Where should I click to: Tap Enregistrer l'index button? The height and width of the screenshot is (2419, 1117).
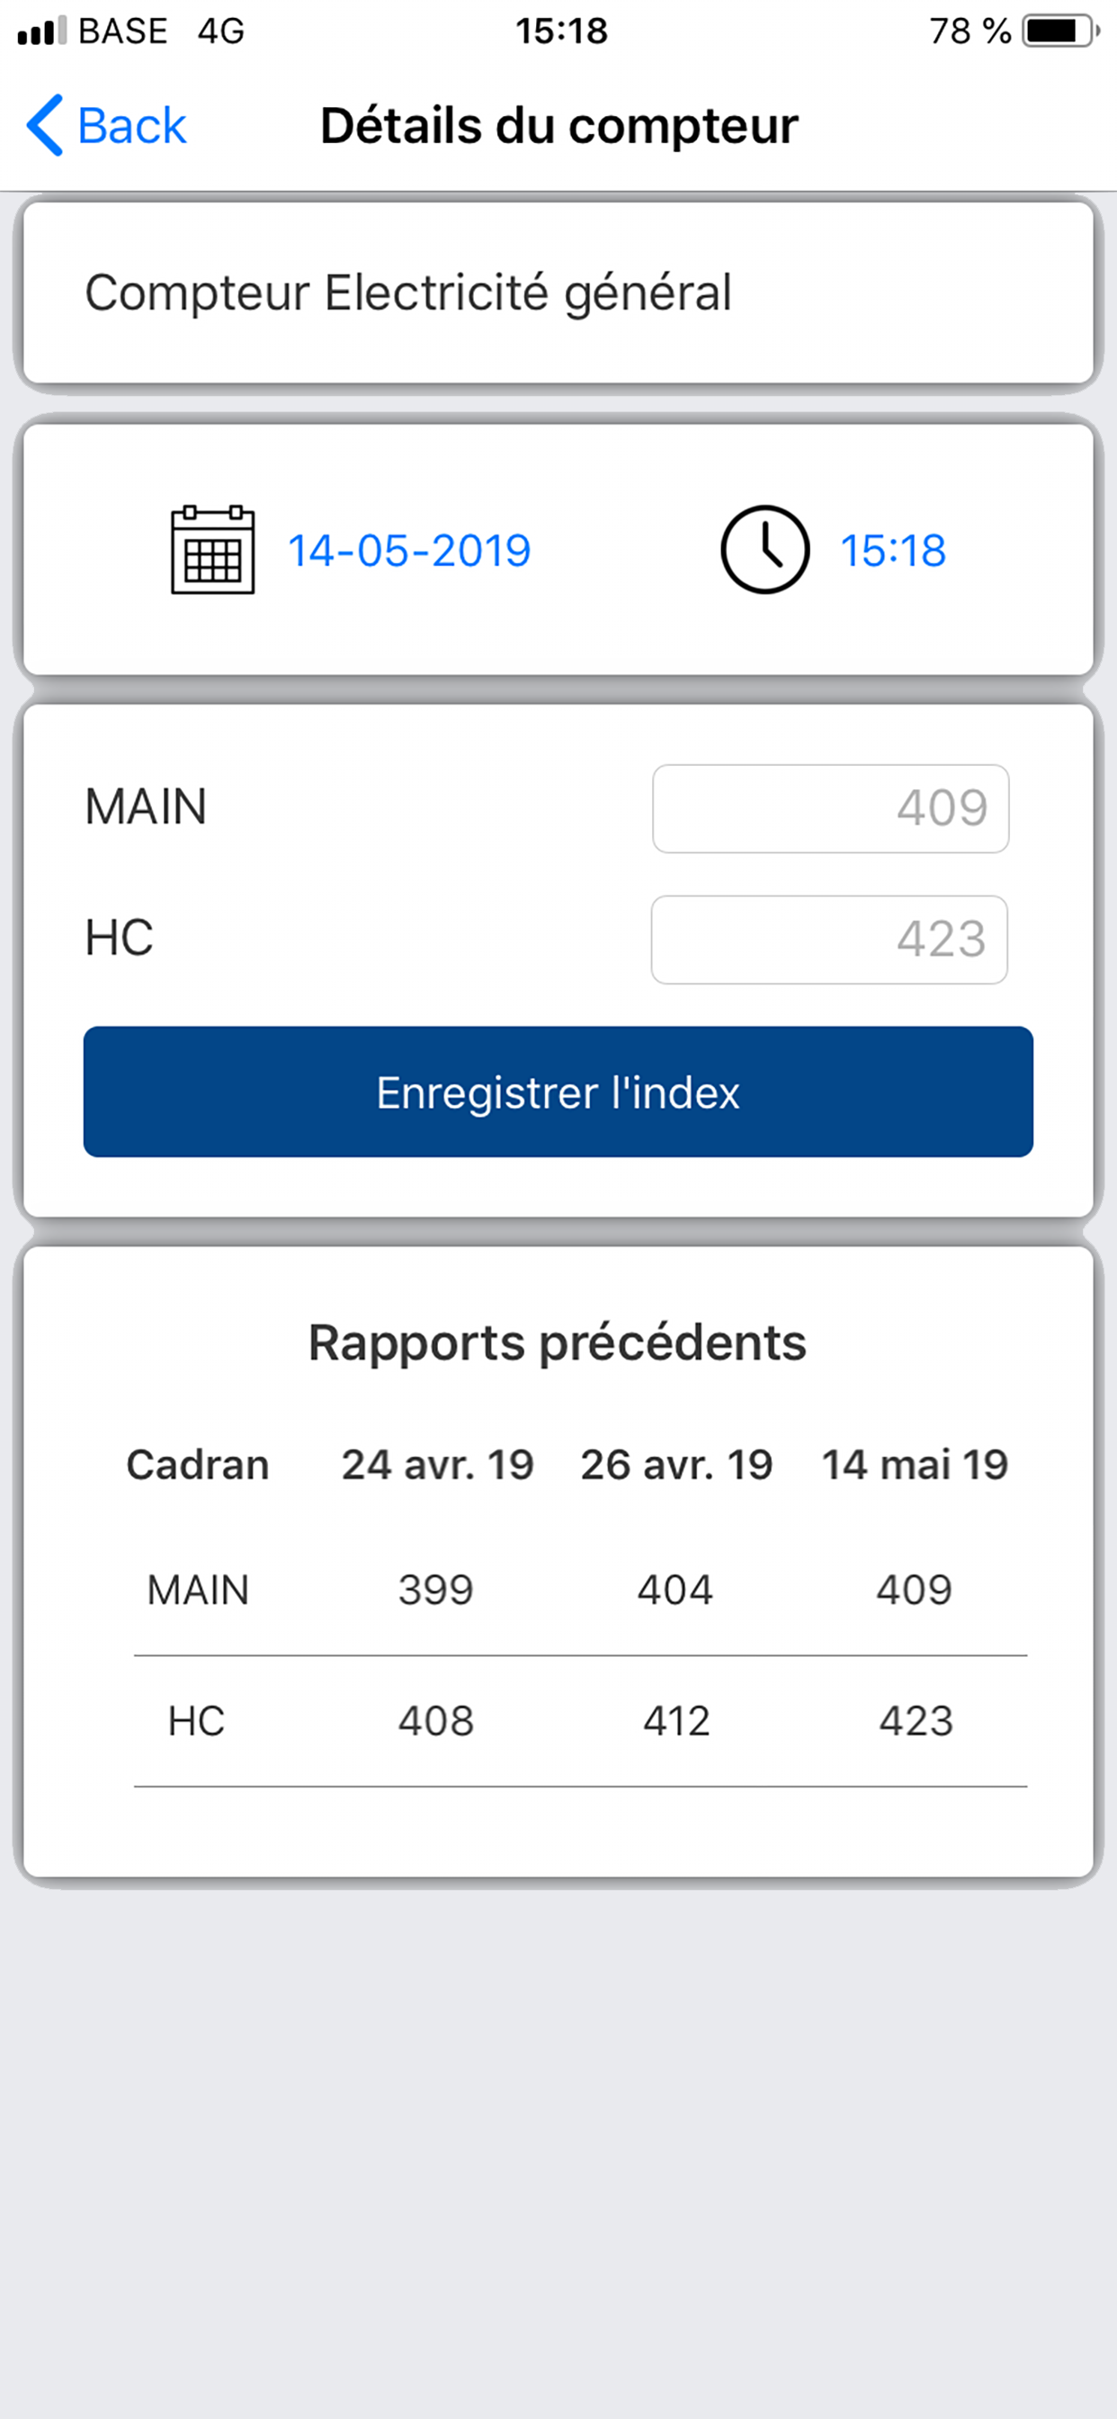coord(558,1092)
